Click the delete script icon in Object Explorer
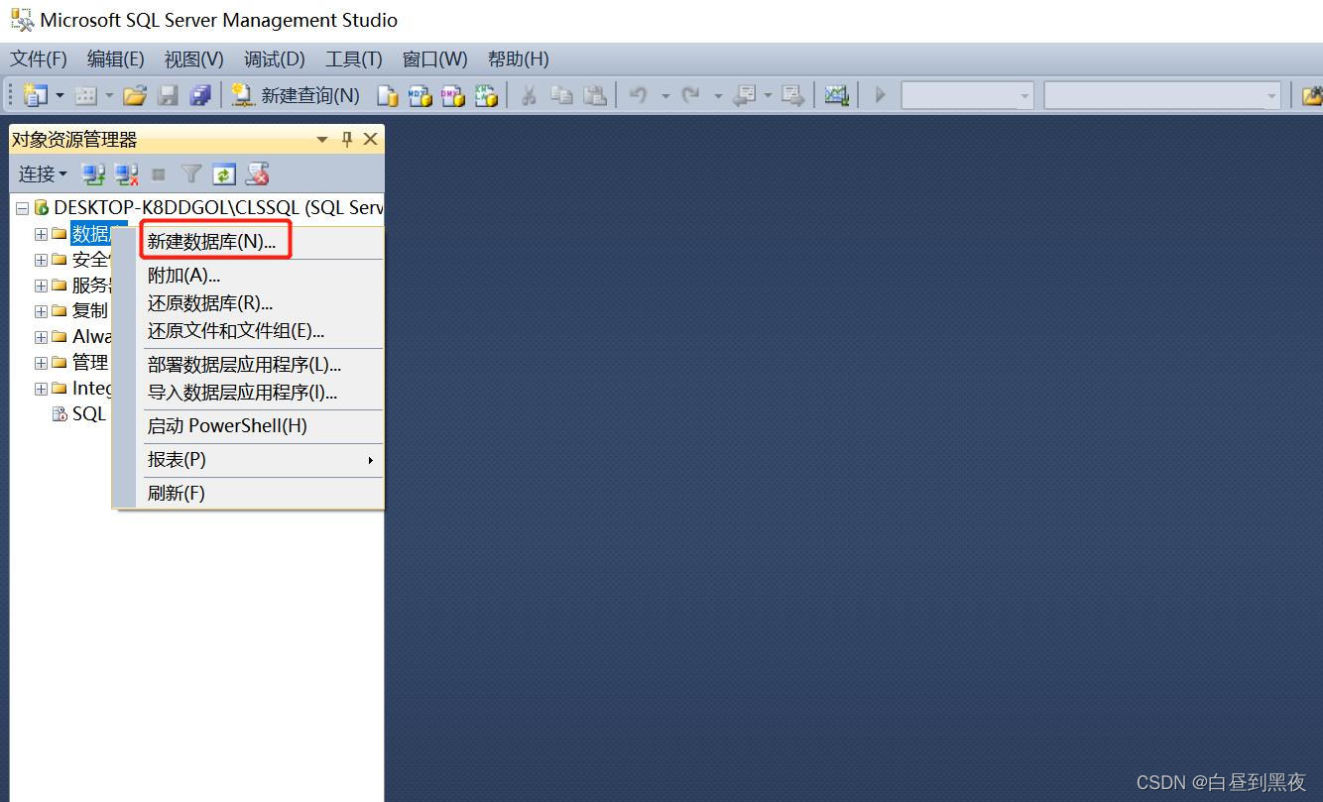The width and height of the screenshot is (1323, 802). pyautogui.click(x=257, y=174)
